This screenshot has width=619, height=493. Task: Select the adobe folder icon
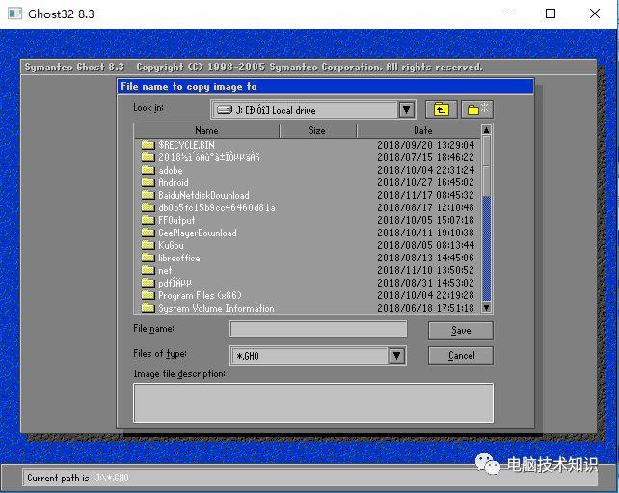[148, 170]
